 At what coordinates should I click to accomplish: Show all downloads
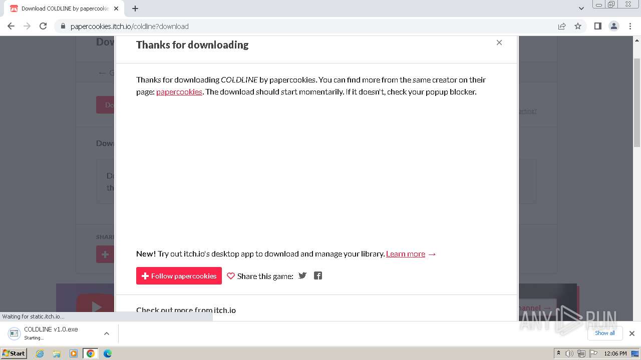coord(604,333)
